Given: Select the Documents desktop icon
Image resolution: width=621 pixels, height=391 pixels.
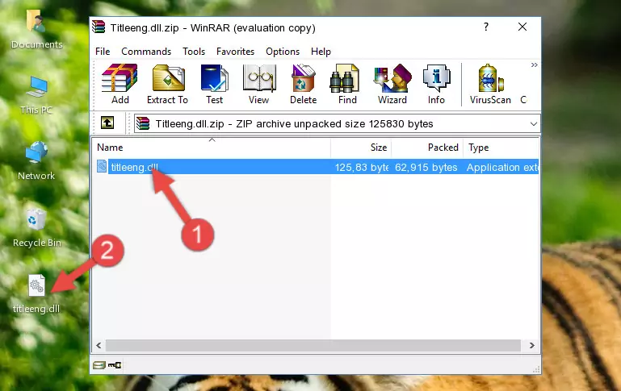Looking at the screenshot, I should [37, 29].
